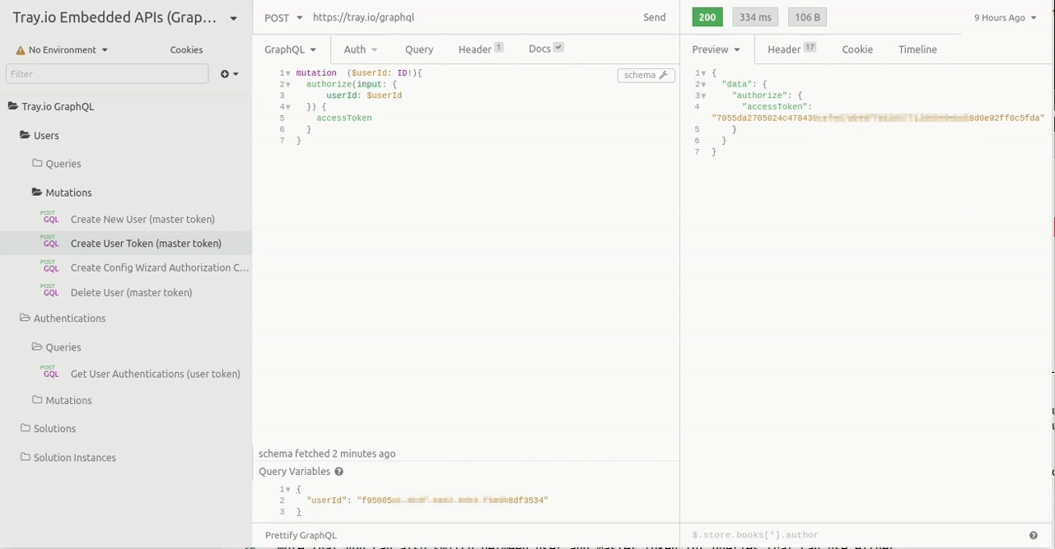This screenshot has height=549, width=1055.
Task: Click the Authentications folder icon
Action: click(x=25, y=318)
